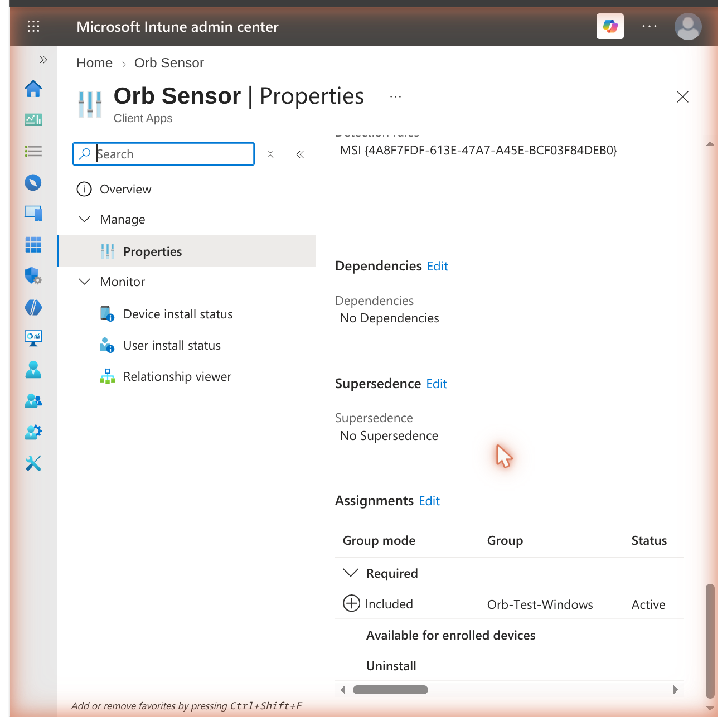Open the account profile avatar

pos(688,26)
